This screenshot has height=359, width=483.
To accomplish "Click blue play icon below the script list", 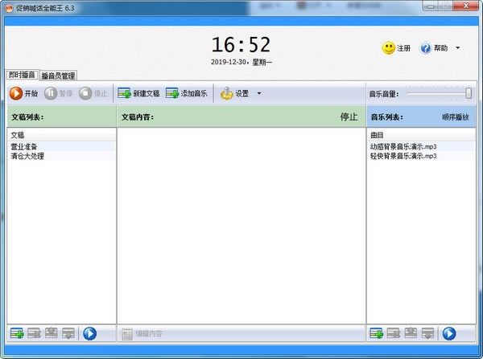I will pyautogui.click(x=89, y=333).
